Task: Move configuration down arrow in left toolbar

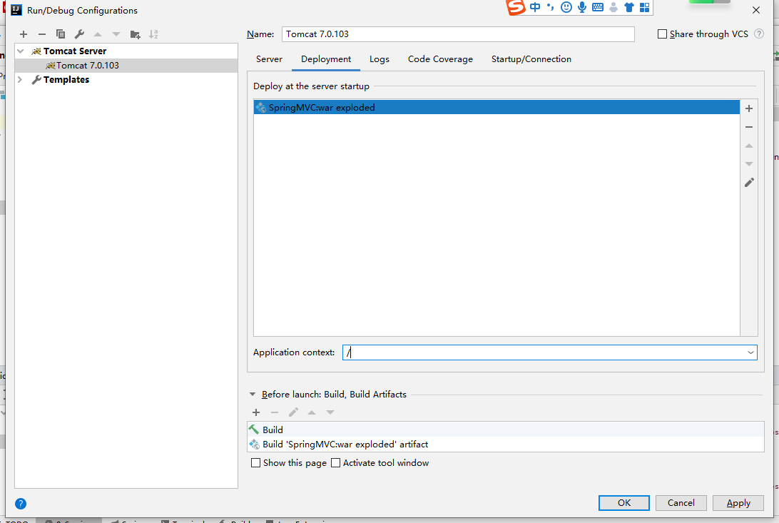Action: point(116,34)
